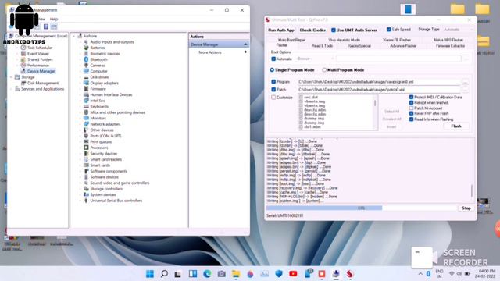Show hidden system tray icons
Image resolution: width=500 pixels, height=281 pixels.
(x=420, y=274)
